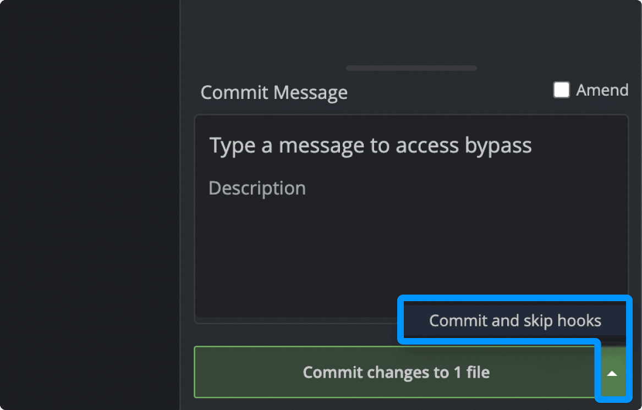The height and width of the screenshot is (410, 642).
Task: Toggle the Amend checkbox
Action: 561,90
